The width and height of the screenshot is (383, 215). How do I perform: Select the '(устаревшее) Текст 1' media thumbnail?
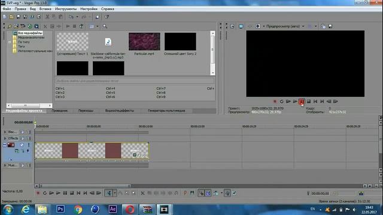tap(72, 42)
